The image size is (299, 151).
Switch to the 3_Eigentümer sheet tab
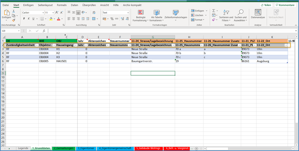(x=86, y=148)
